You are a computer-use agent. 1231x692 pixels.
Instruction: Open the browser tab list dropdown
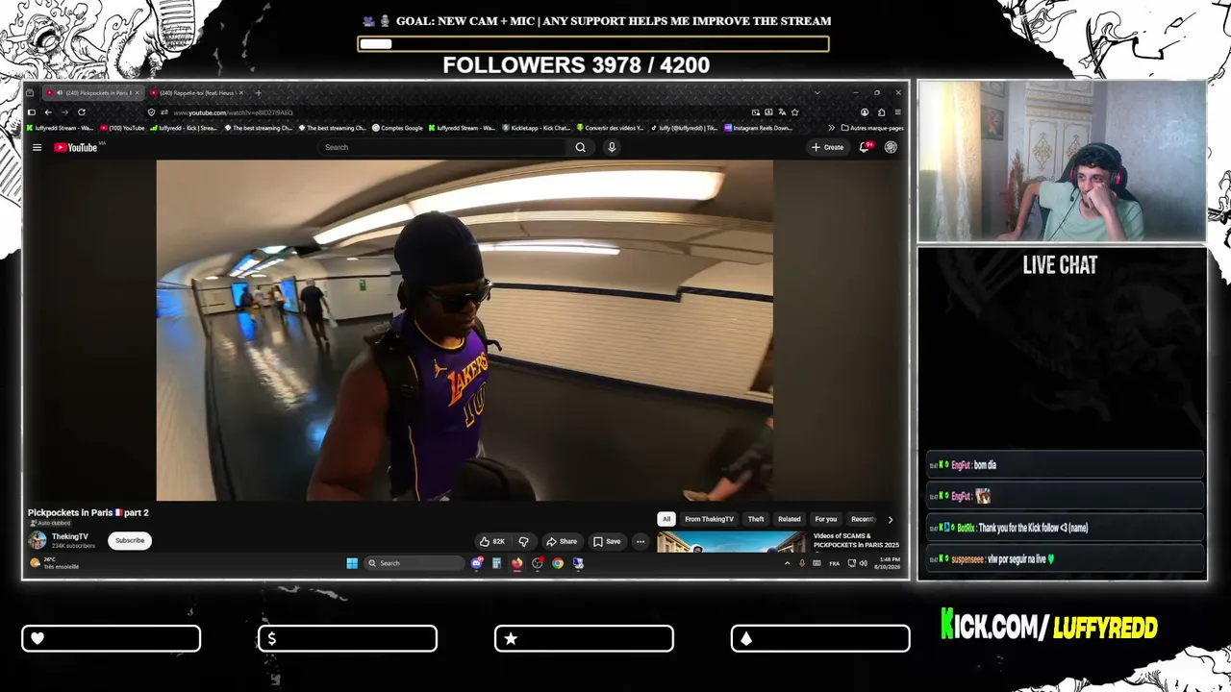816,93
